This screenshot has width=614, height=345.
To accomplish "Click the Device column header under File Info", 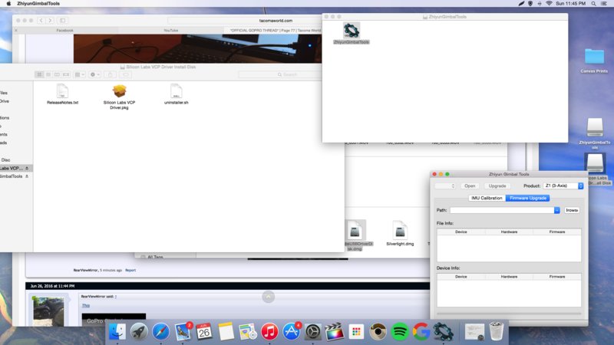I will [x=461, y=232].
